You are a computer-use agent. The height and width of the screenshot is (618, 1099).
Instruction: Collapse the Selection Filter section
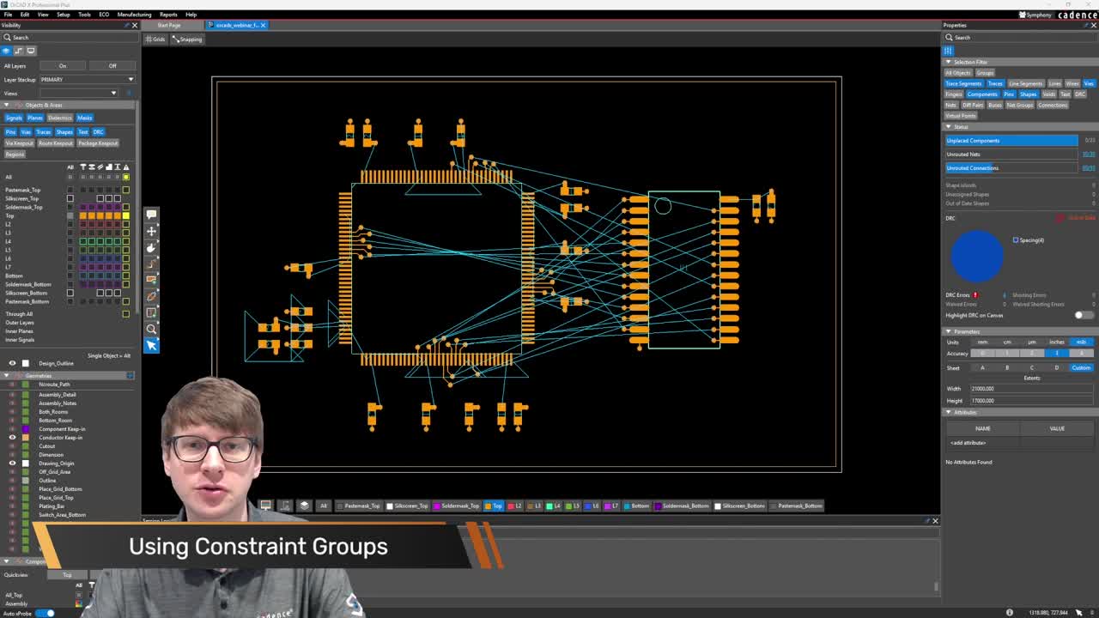point(949,62)
